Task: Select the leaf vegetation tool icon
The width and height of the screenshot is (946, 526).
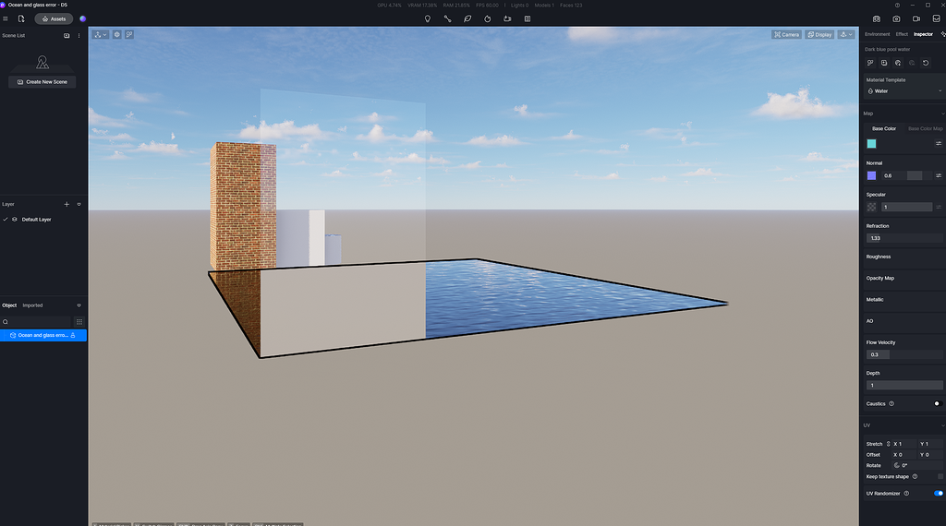Action: 467,18
